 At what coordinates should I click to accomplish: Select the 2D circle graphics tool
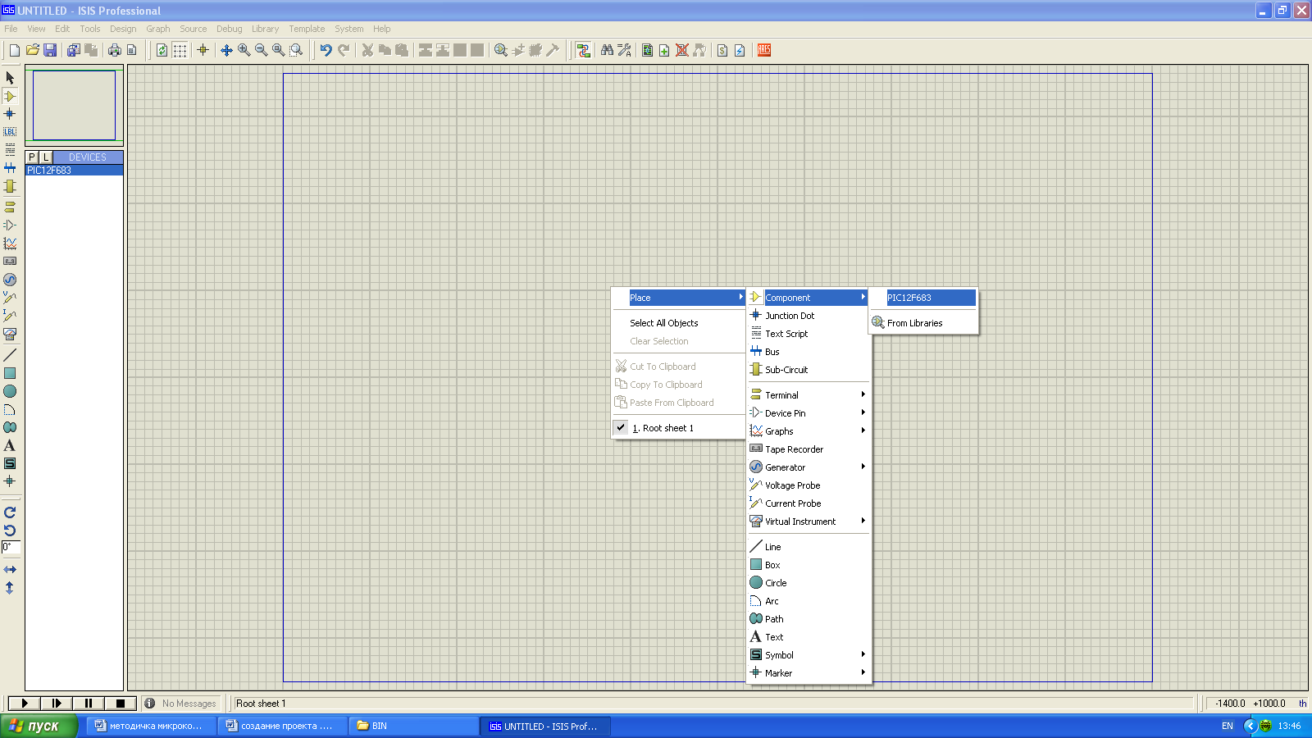[10, 391]
